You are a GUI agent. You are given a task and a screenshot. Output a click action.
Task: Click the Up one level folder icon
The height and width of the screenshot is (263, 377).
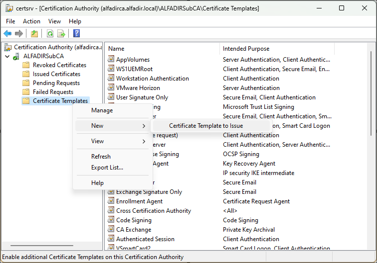(x=34, y=34)
